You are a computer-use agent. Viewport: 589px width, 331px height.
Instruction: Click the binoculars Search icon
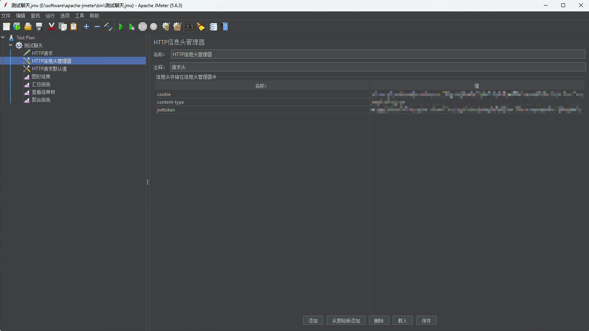coord(190,27)
